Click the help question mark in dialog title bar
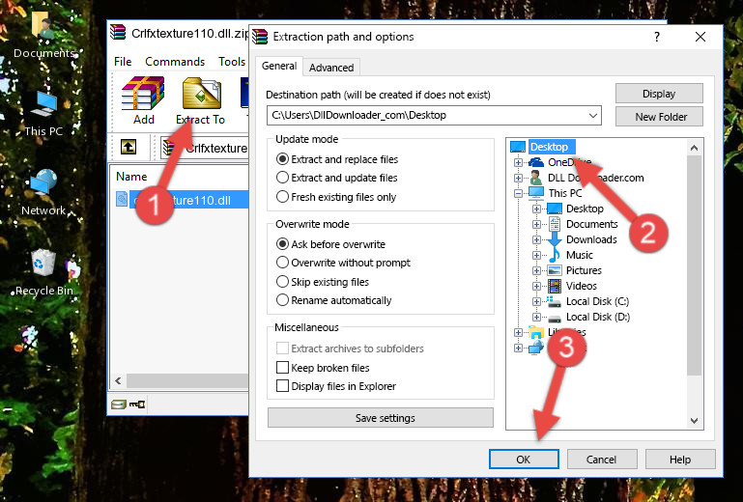Viewport: 743px width, 502px height. pyautogui.click(x=657, y=37)
